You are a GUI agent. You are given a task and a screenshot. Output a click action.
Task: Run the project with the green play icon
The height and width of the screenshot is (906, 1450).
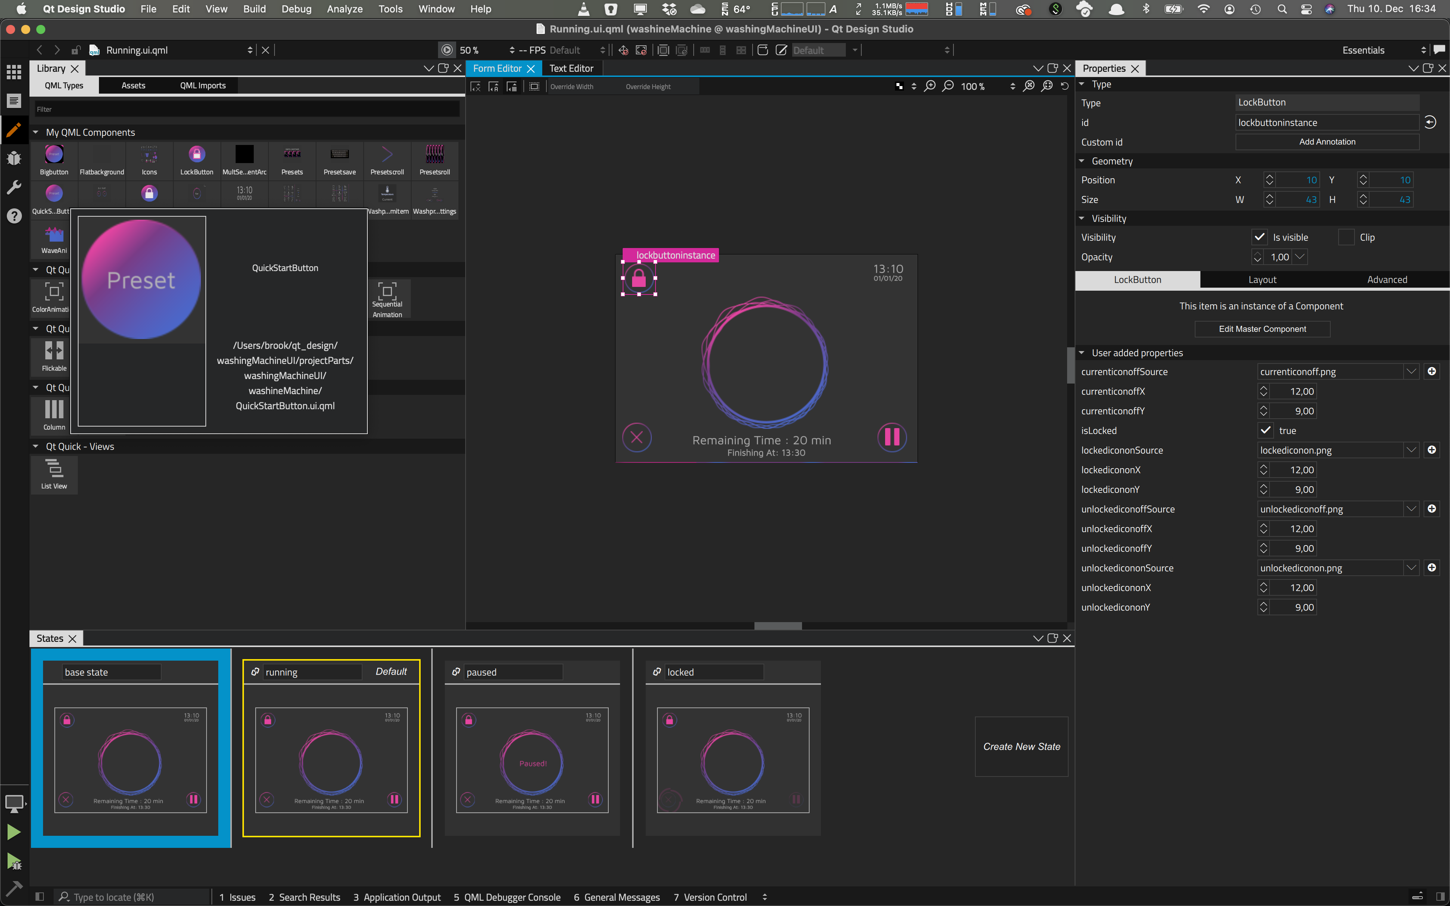14,832
